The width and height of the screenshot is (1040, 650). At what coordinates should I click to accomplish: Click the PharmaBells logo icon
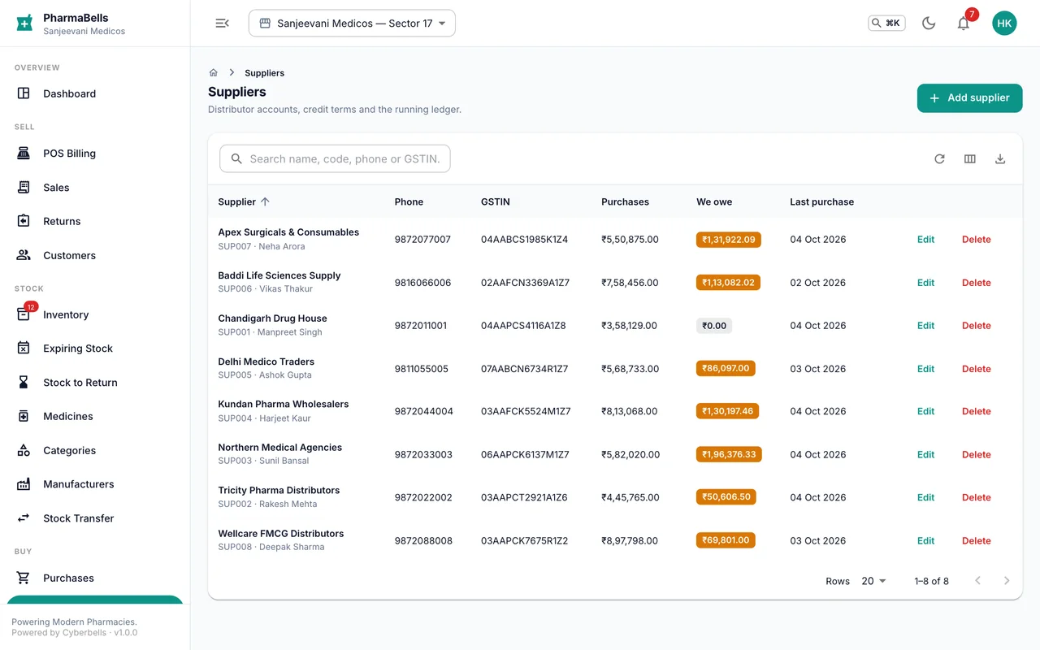[x=24, y=23]
